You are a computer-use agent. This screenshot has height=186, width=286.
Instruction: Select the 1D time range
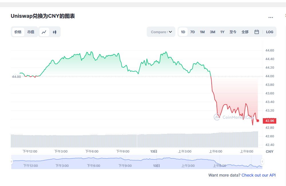click(183, 32)
